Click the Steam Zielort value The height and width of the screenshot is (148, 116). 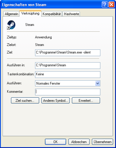tap(39, 45)
